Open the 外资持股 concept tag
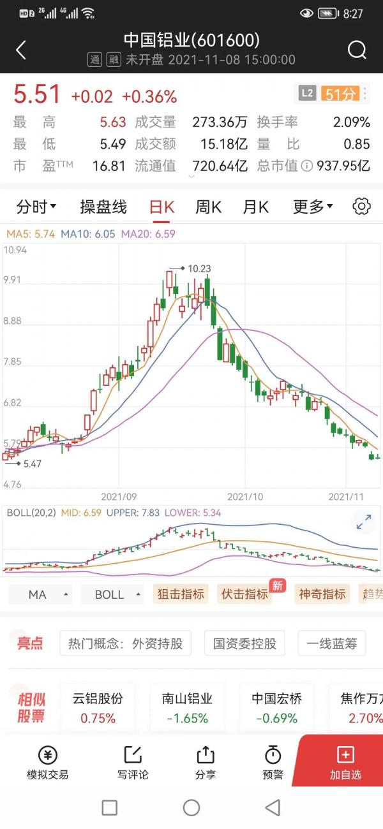The image size is (383, 829). coord(126,643)
